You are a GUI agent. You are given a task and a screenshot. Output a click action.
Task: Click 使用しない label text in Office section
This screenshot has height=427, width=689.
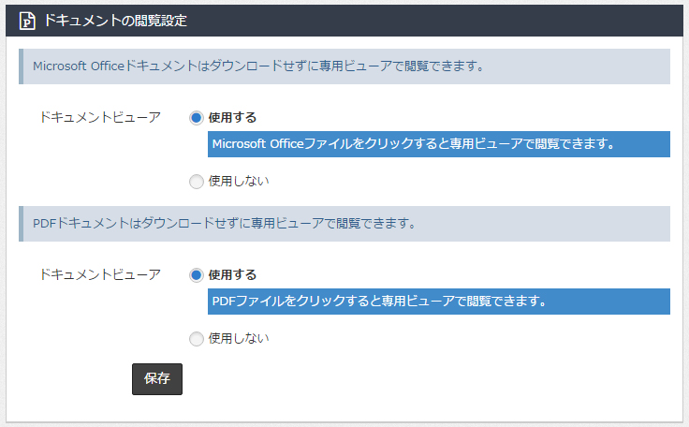[x=238, y=181]
